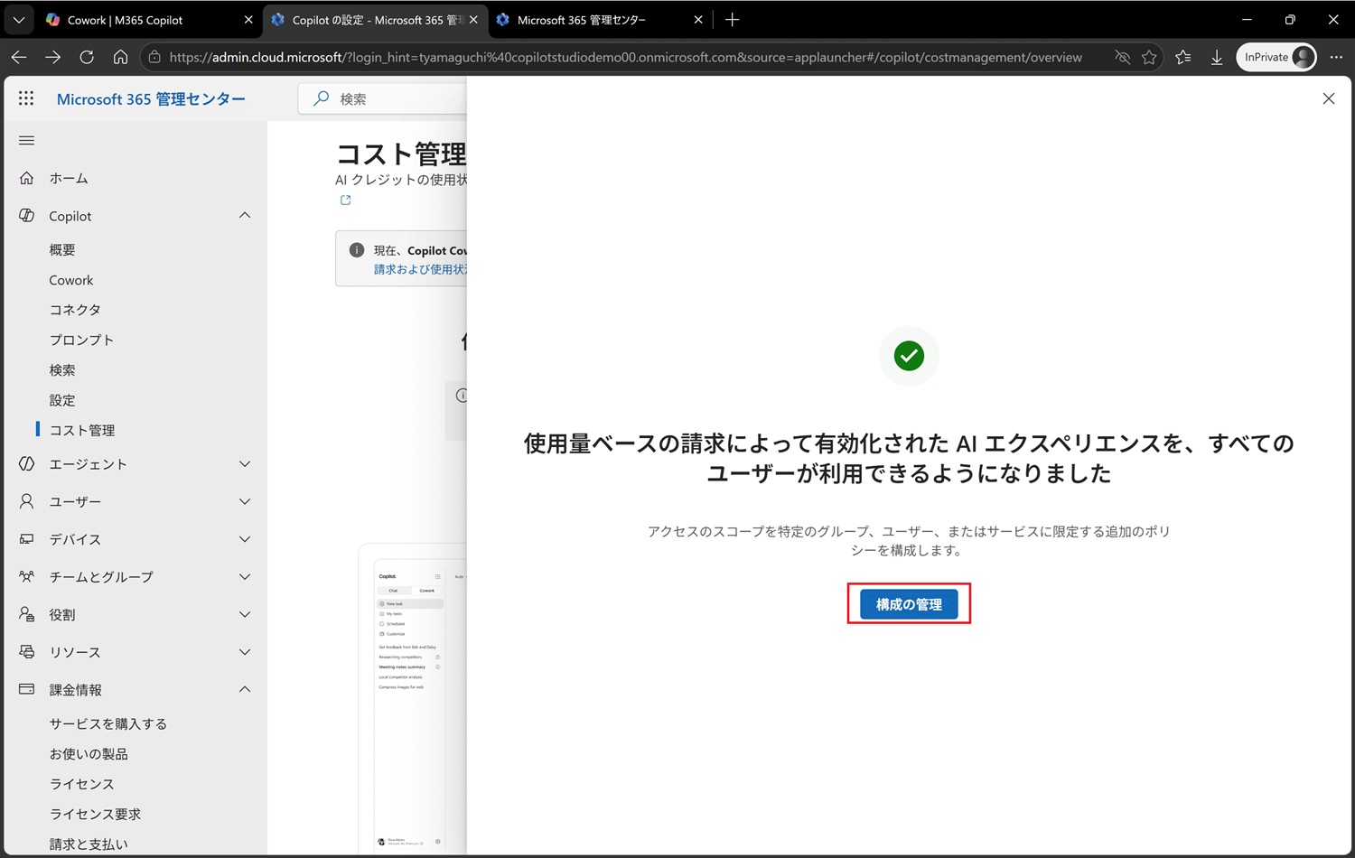The width and height of the screenshot is (1355, 858).
Task: Open サービスを購入する under 課金情報
Action: point(108,723)
